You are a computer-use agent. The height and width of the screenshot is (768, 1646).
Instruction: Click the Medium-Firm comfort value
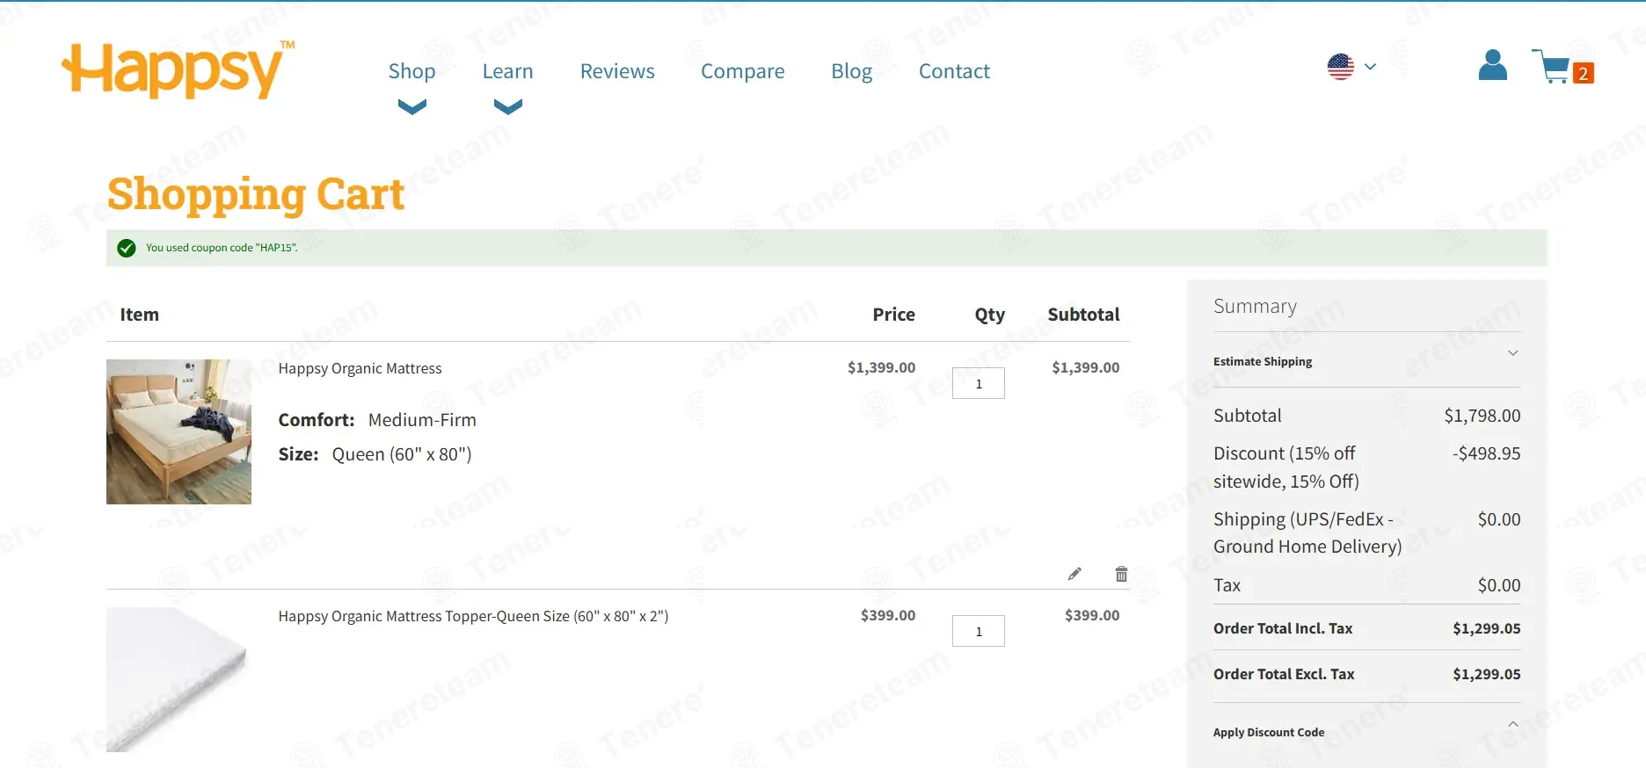[x=422, y=420]
